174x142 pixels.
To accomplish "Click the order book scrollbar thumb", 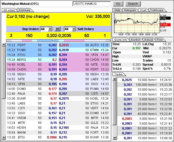I will pyautogui.click(x=4, y=73).
